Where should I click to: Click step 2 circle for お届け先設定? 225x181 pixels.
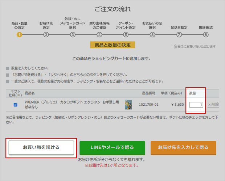(x=46, y=35)
